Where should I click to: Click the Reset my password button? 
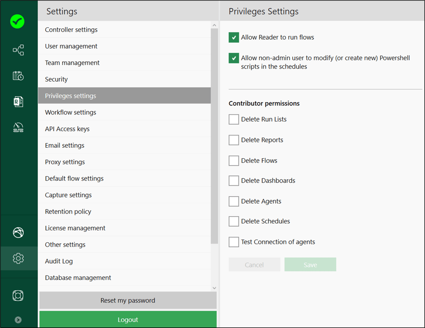(x=128, y=300)
